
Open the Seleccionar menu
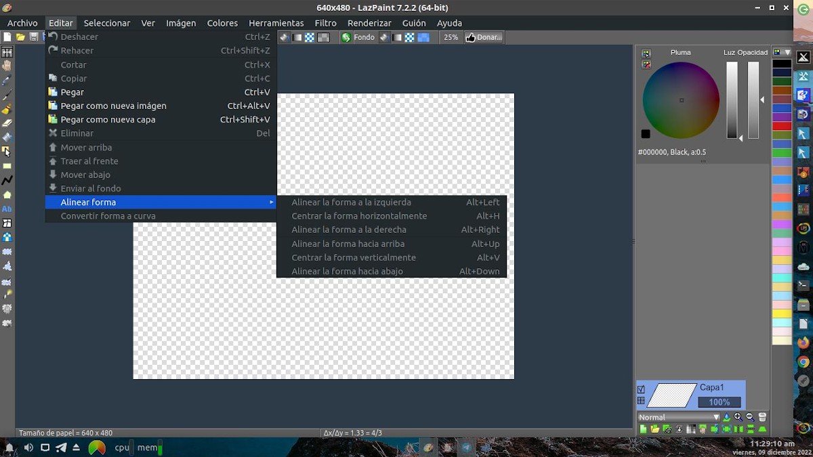pyautogui.click(x=106, y=23)
